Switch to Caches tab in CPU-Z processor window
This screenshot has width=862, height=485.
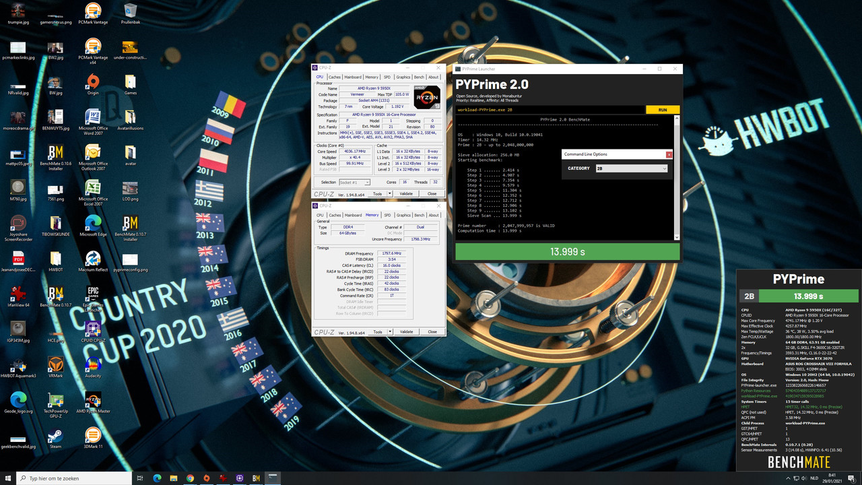(x=335, y=77)
